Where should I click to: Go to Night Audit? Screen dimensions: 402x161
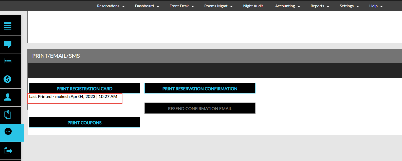253,6
